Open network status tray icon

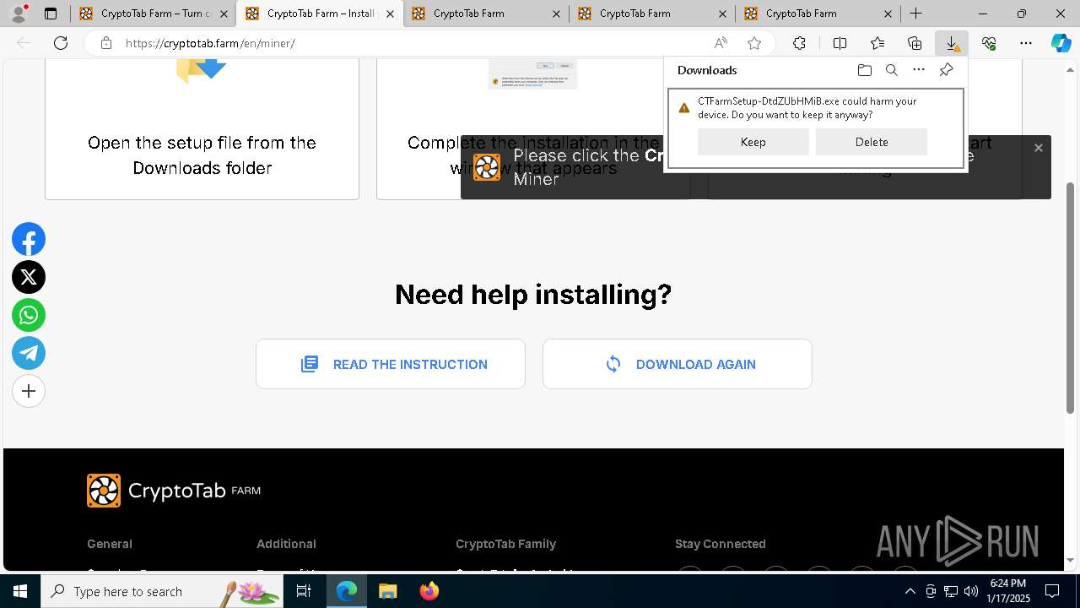951,591
